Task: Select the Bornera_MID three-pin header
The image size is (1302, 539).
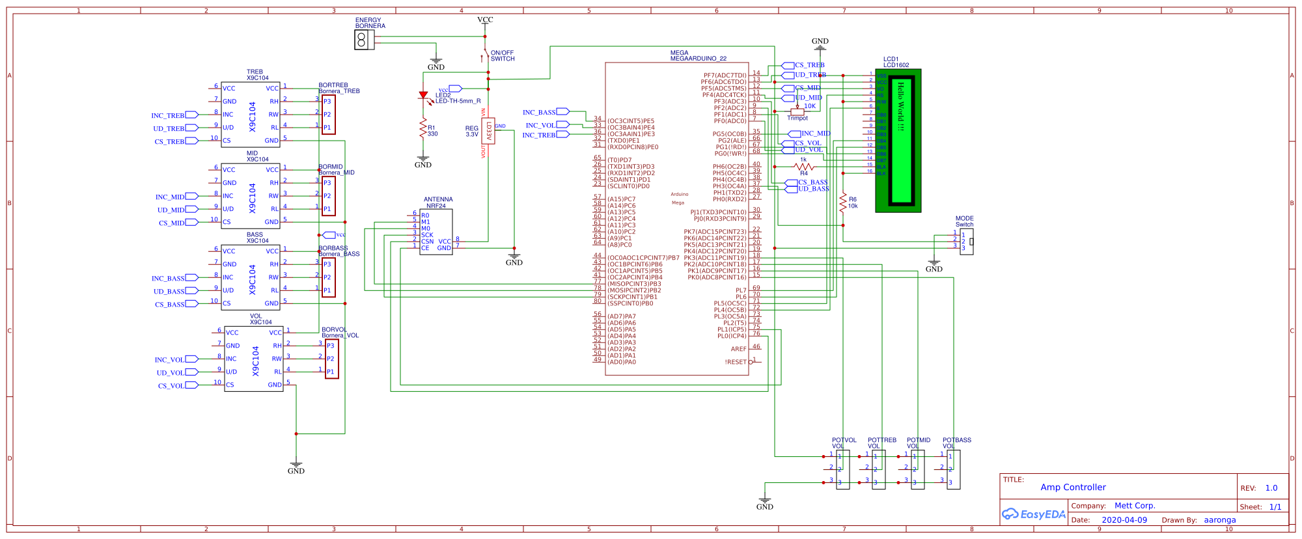Action: click(x=329, y=196)
